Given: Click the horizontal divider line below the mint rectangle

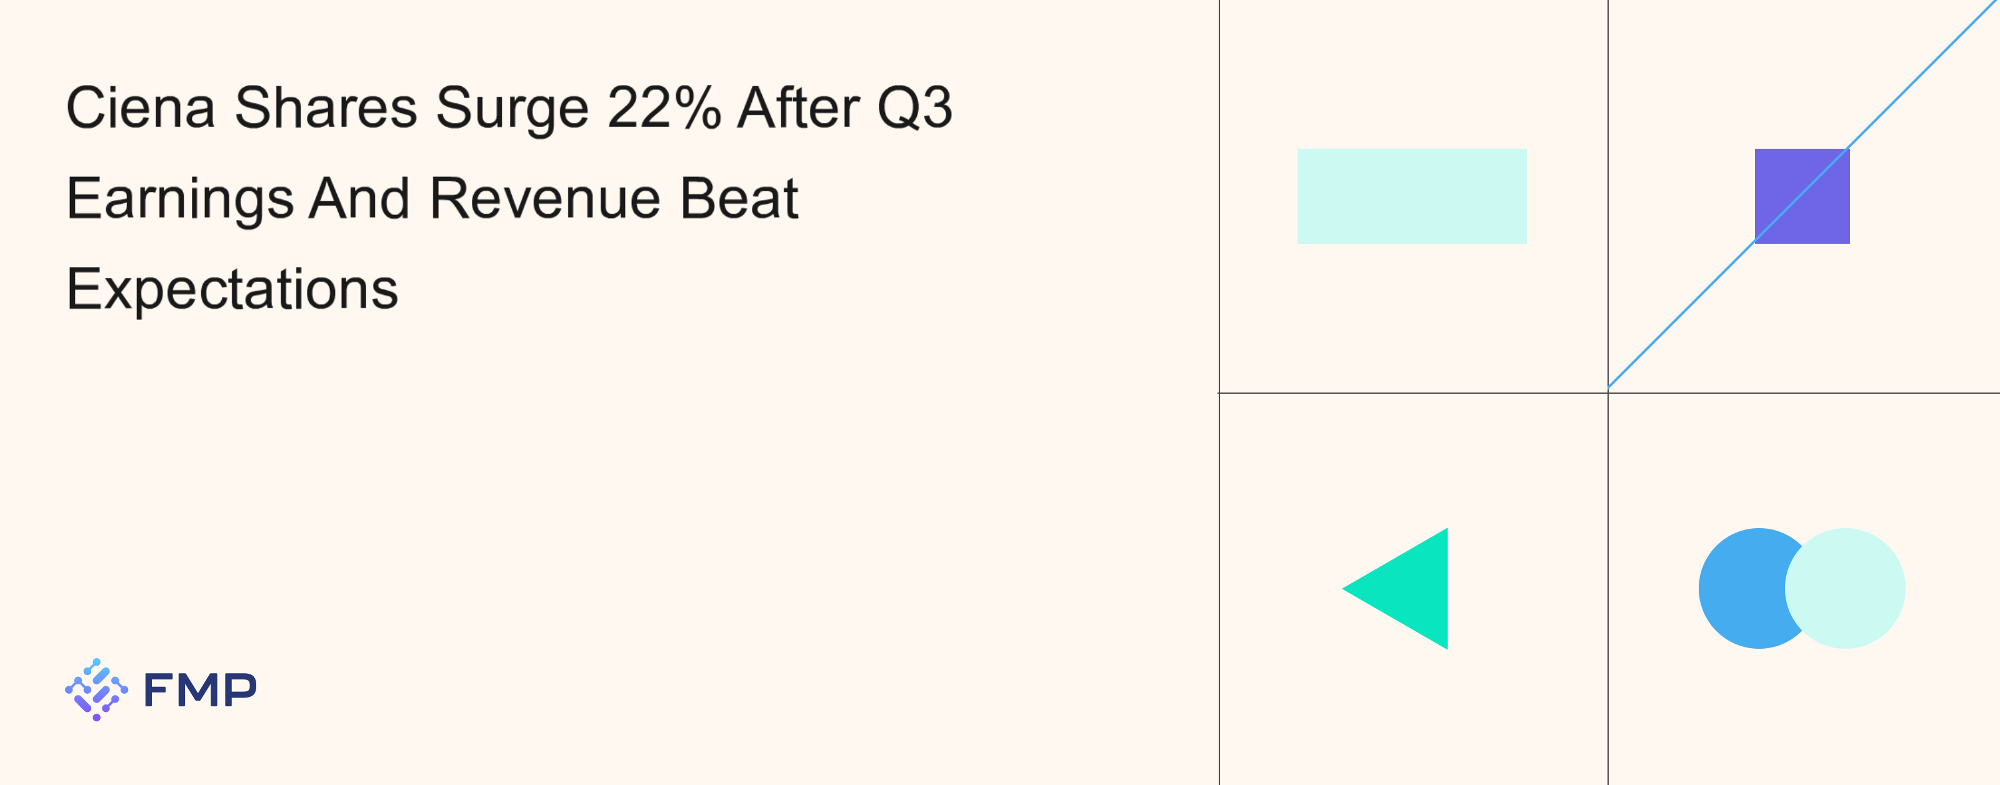Looking at the screenshot, I should pos(1411,393).
